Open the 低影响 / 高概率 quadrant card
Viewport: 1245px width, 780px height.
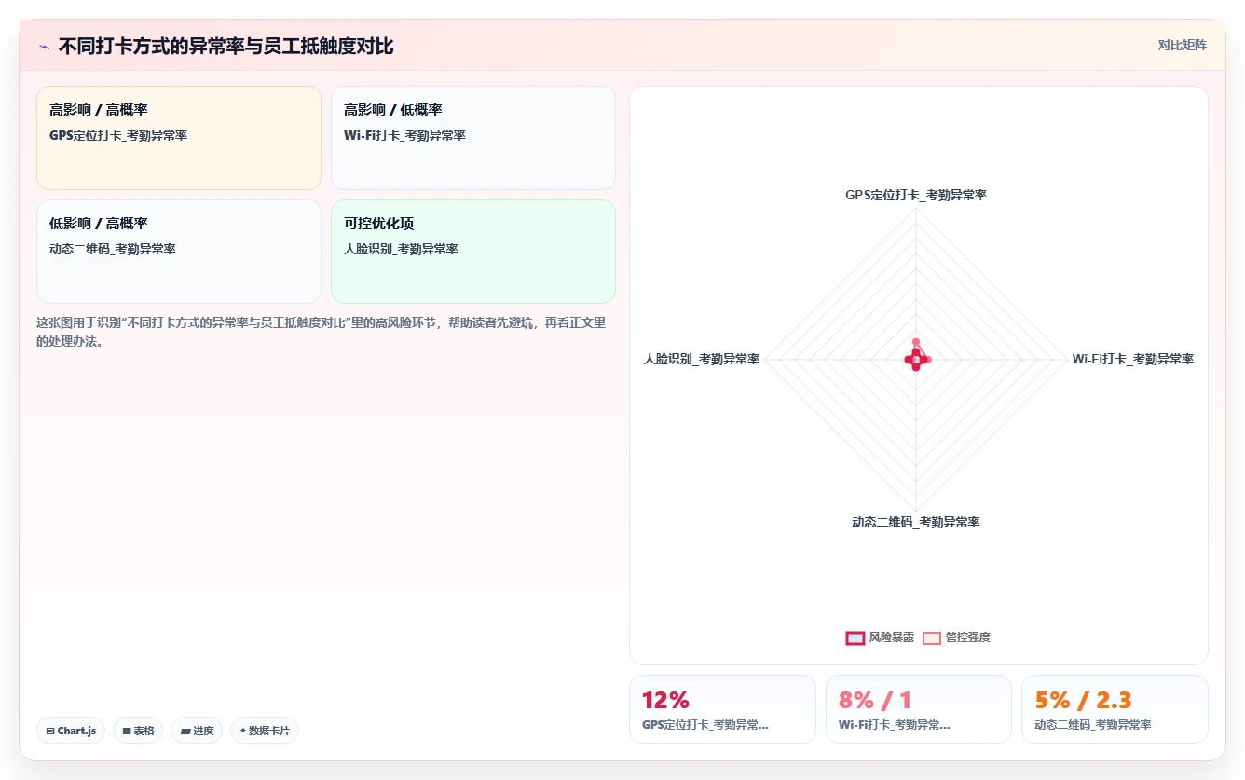tap(179, 252)
